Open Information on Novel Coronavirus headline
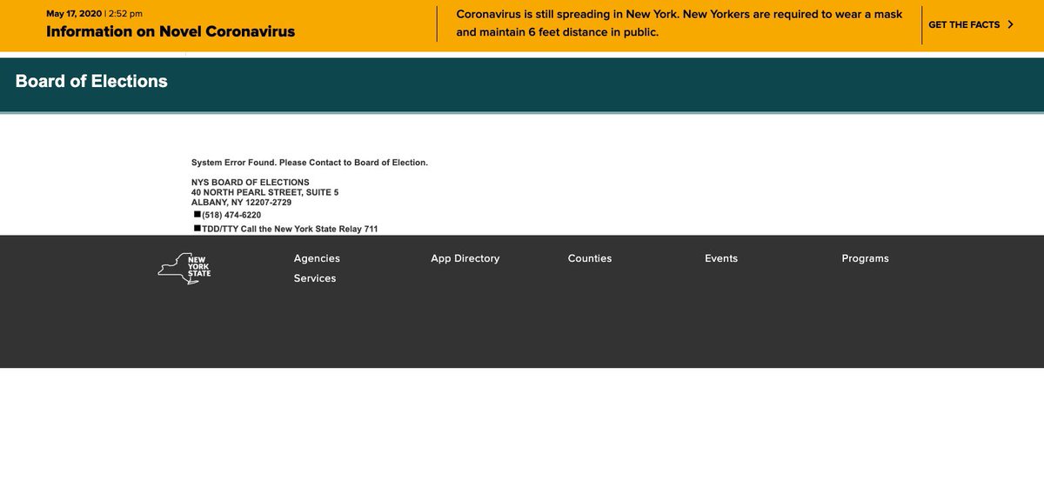The width and height of the screenshot is (1044, 487). coord(171,31)
